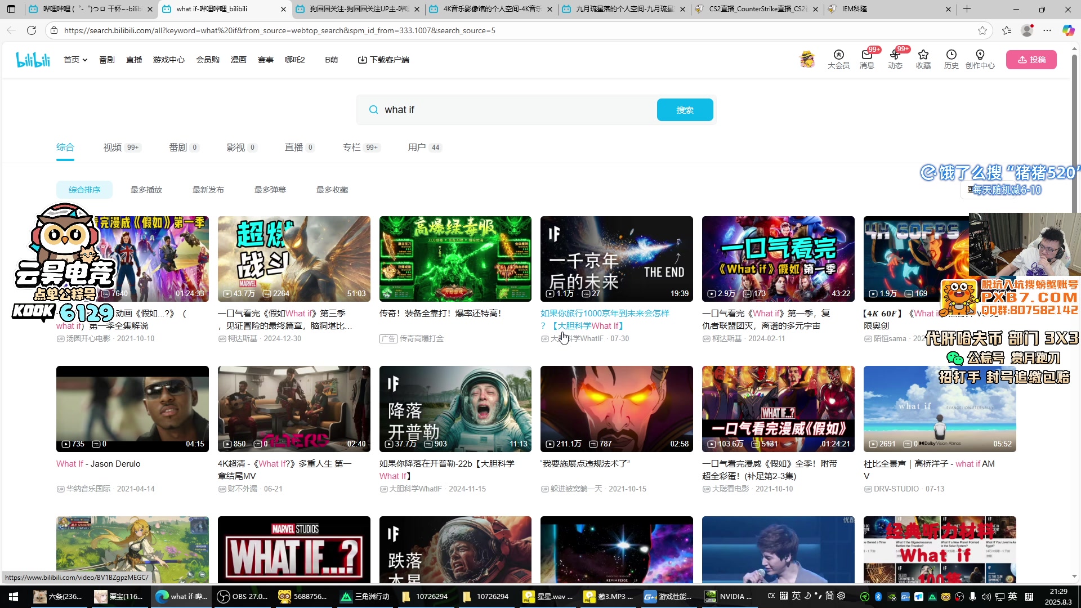Switch to the 影视 results tab
Image resolution: width=1081 pixels, height=608 pixels.
(x=242, y=147)
